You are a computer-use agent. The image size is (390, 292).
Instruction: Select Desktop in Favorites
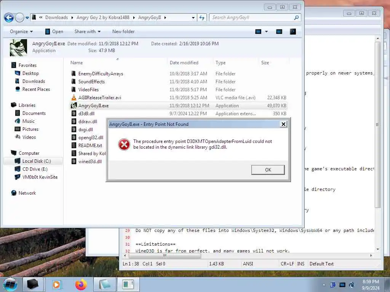pyautogui.click(x=30, y=73)
